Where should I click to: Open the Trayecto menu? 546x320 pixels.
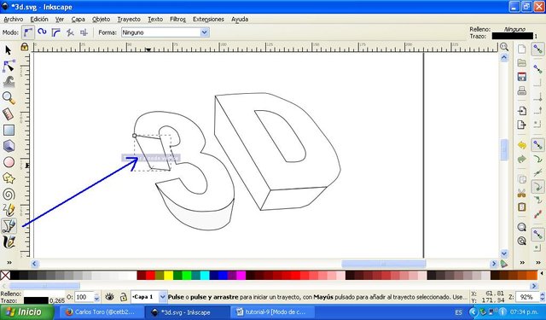(129, 19)
